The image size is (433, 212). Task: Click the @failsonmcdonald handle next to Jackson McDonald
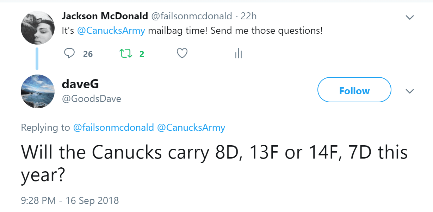(x=192, y=16)
